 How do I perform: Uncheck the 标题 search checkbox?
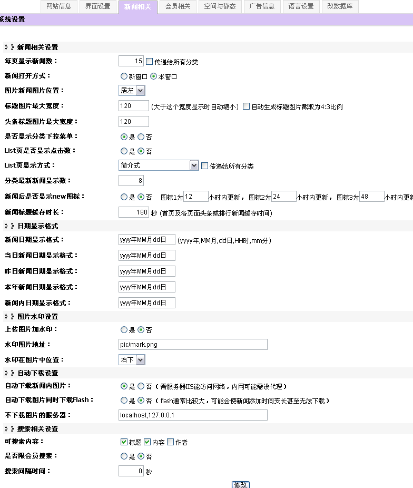[124, 442]
